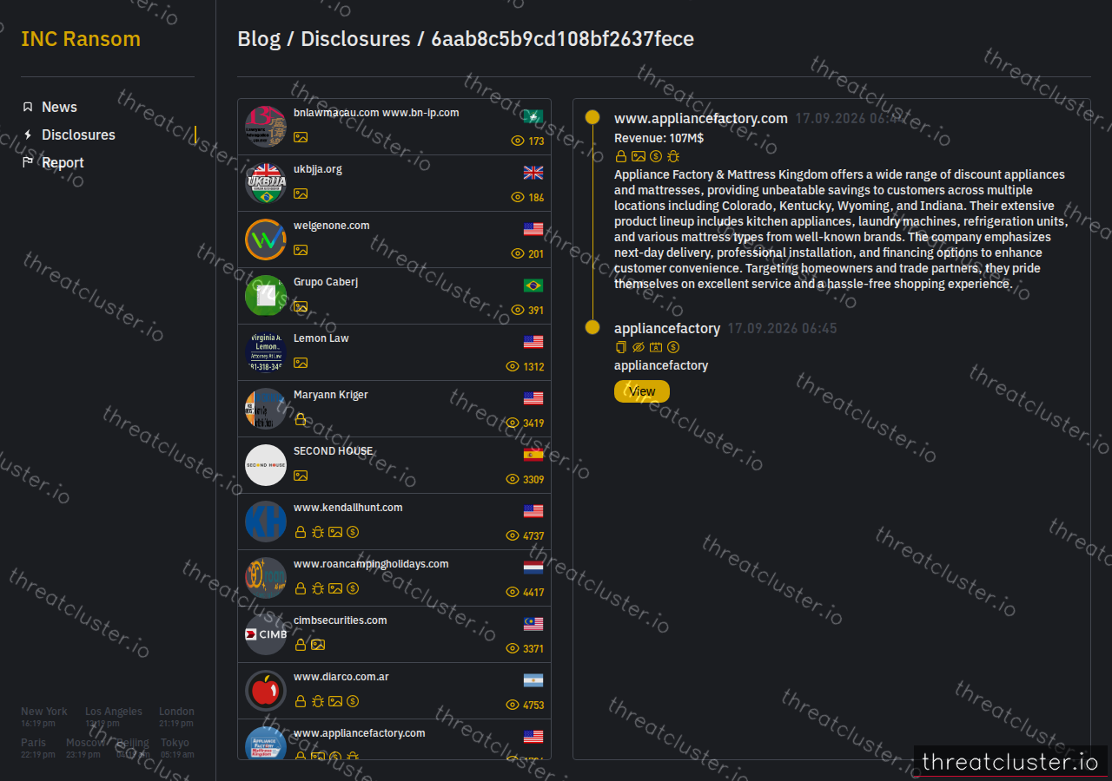Click the eye views icon for ukbjja.org
The image size is (1112, 781).
(x=519, y=197)
